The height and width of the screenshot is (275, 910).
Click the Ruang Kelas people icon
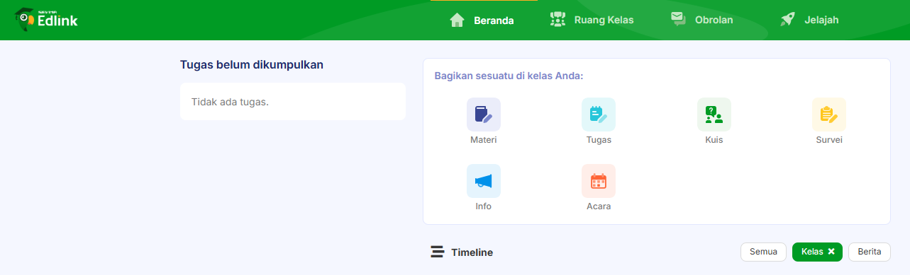(558, 20)
